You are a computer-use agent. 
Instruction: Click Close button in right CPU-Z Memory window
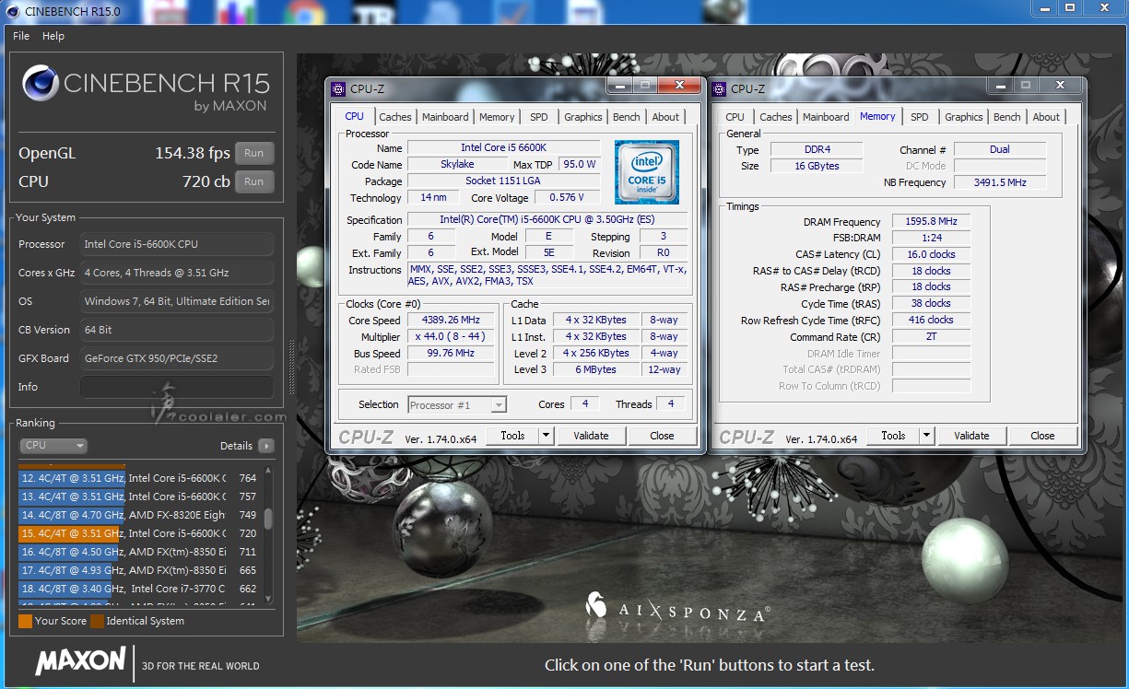(x=1042, y=436)
